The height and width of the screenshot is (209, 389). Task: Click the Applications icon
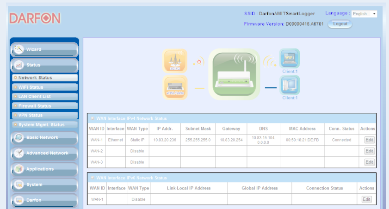pos(19,169)
